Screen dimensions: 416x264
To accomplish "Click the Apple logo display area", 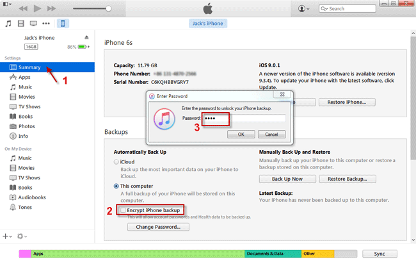I will (x=208, y=8).
